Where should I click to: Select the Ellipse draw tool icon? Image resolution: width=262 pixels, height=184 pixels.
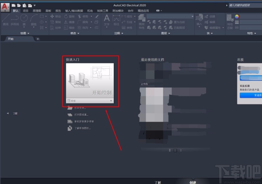point(42,22)
